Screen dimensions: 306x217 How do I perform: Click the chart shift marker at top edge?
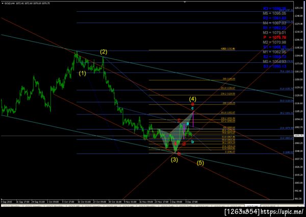point(185,2)
